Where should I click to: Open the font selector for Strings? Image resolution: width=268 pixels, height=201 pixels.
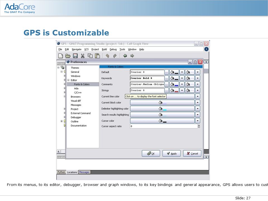(x=166, y=90)
